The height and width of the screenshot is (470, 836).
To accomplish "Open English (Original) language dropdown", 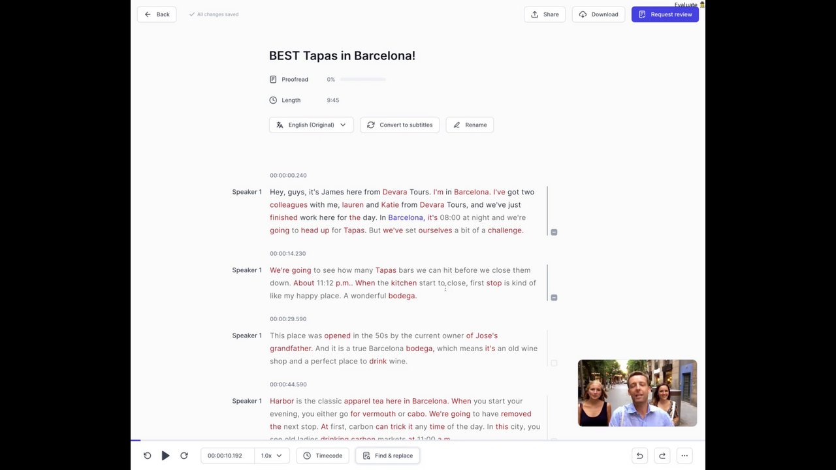I will point(312,125).
